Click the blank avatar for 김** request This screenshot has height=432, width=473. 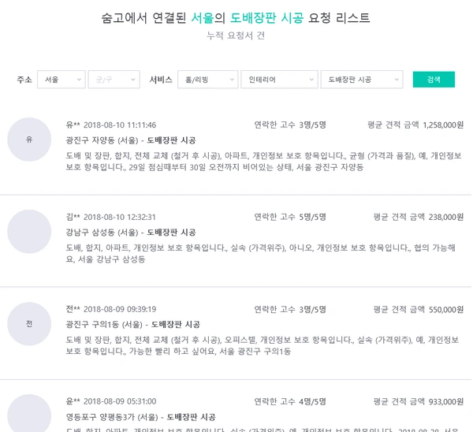(29, 232)
